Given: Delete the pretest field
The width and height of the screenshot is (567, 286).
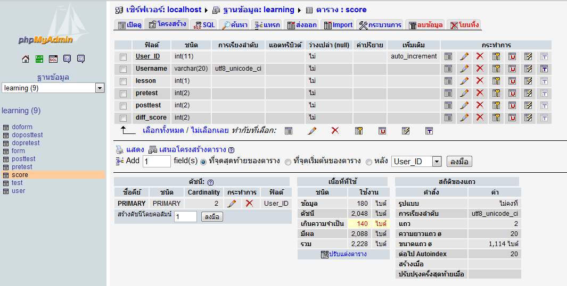Looking at the screenshot, I should click(x=480, y=93).
